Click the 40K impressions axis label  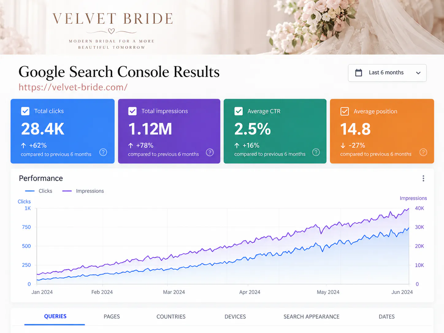coord(419,208)
